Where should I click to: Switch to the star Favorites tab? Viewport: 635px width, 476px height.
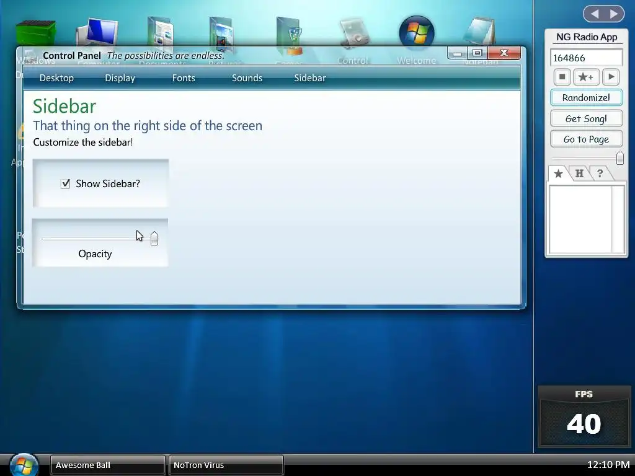[559, 174]
